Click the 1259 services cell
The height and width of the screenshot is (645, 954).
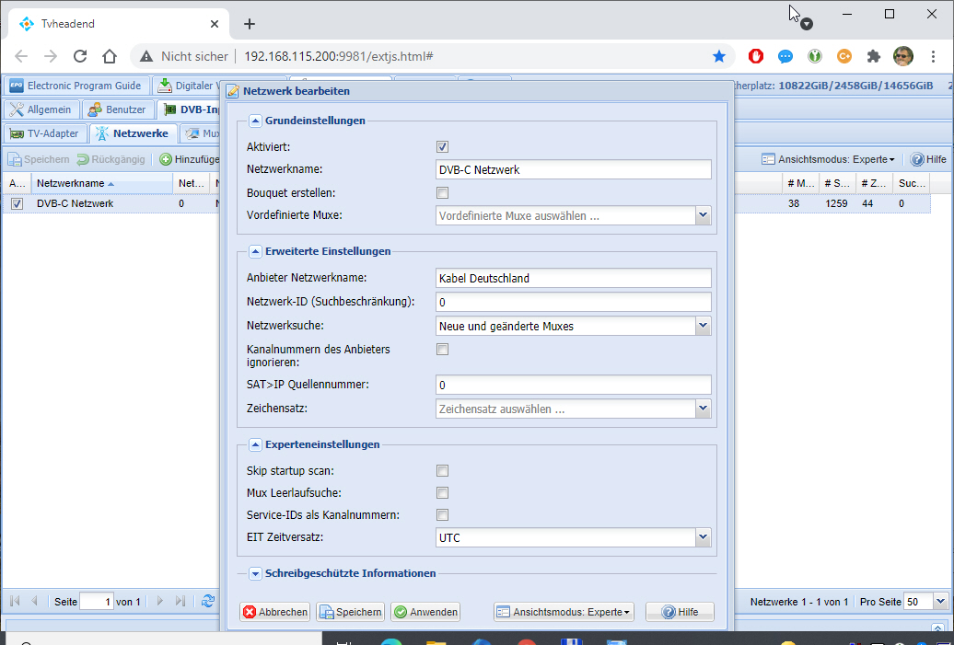836,203
